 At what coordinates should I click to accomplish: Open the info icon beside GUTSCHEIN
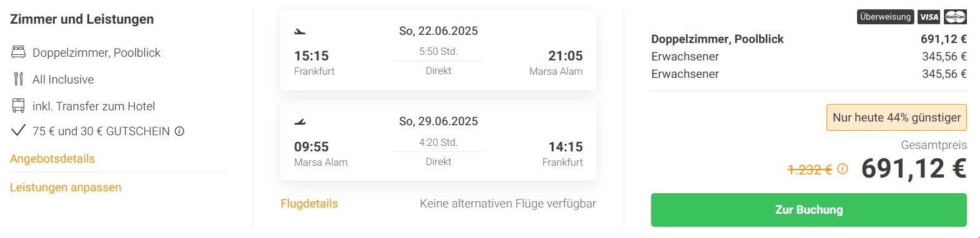tap(180, 131)
